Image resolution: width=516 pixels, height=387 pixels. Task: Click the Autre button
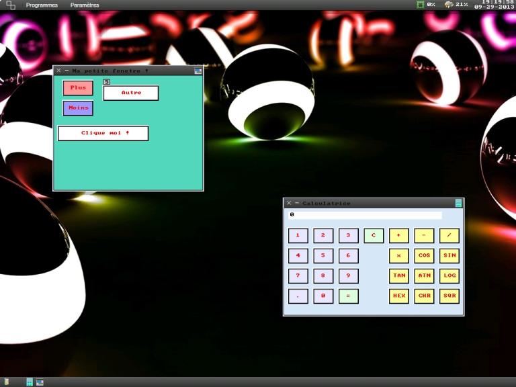[x=131, y=93]
